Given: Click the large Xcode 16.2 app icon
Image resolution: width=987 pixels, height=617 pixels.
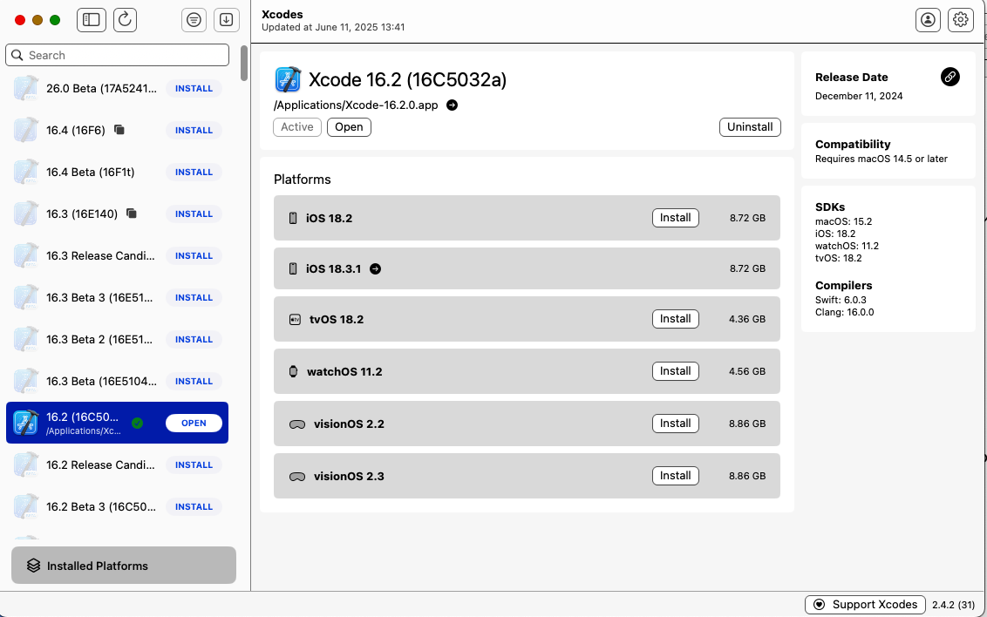Looking at the screenshot, I should click(289, 80).
